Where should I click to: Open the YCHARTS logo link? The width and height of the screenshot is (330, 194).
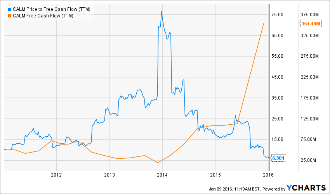[306, 188]
